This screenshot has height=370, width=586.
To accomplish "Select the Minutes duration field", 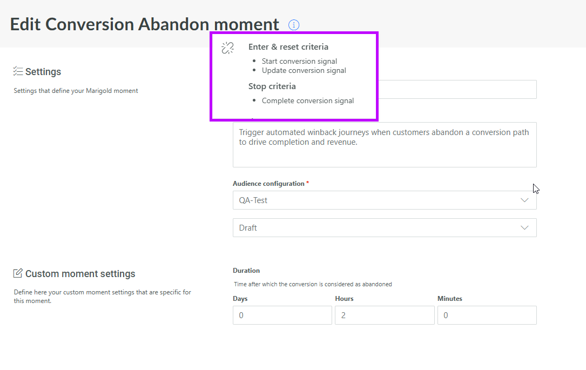I will coord(487,315).
